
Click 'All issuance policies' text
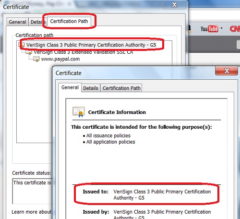(108, 135)
